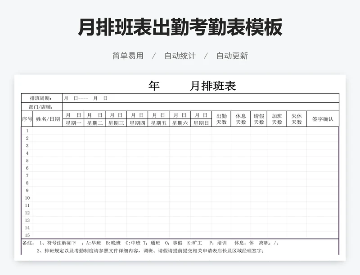This screenshot has height=275, width=360.
Task: Select row number 7
Action: tap(27, 175)
